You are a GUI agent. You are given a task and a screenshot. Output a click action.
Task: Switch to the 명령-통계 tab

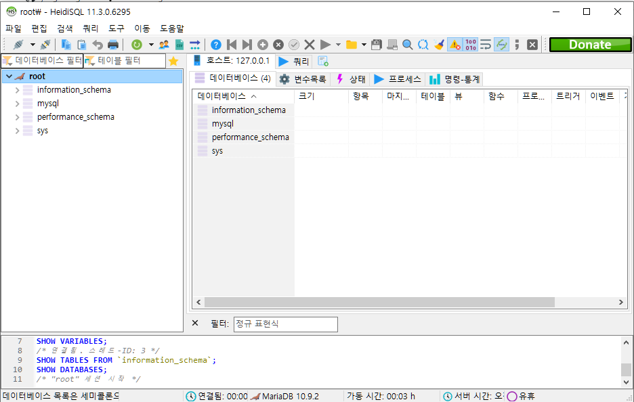pos(455,79)
